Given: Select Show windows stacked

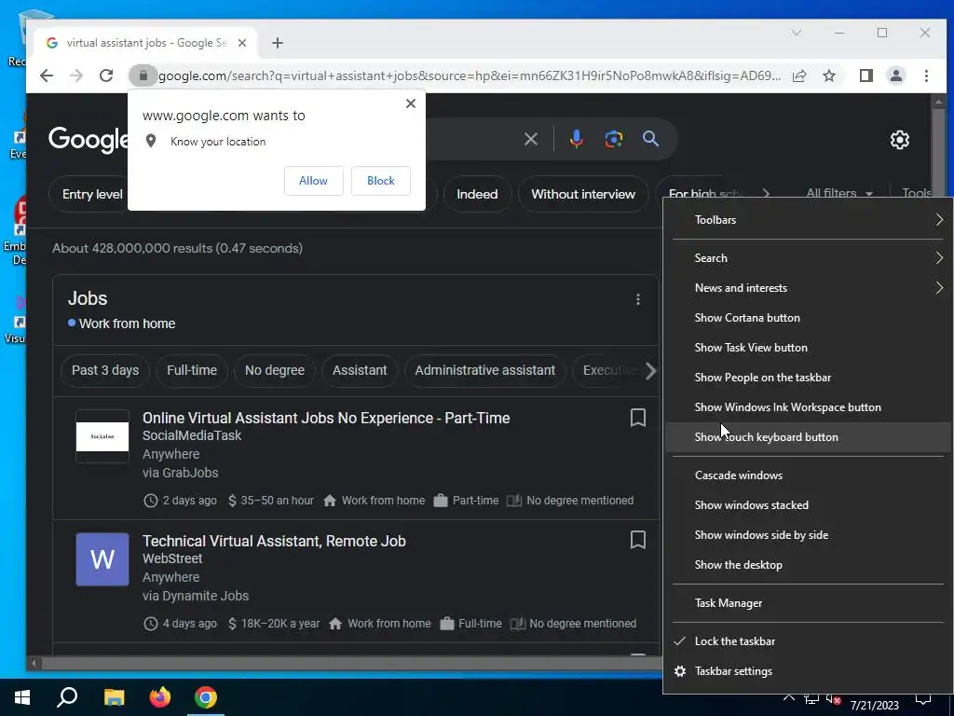Looking at the screenshot, I should (808, 505).
